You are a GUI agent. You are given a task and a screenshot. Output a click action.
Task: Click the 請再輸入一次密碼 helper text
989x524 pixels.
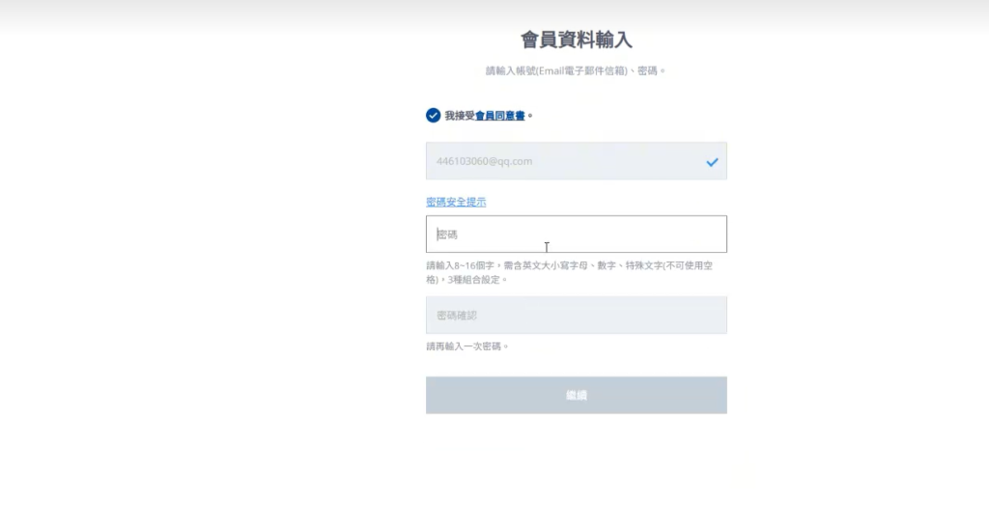click(x=466, y=346)
